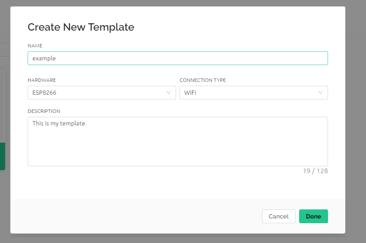
Task: Focus the Name input field
Action: pyautogui.click(x=177, y=58)
